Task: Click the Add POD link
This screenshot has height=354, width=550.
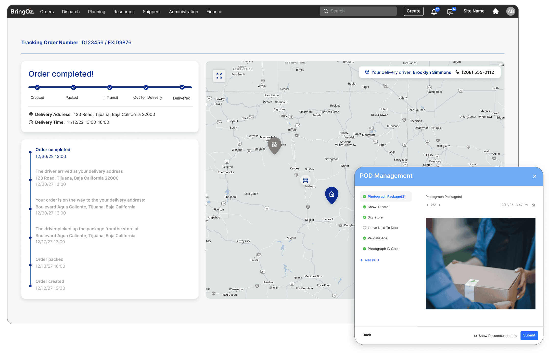Action: click(x=372, y=260)
